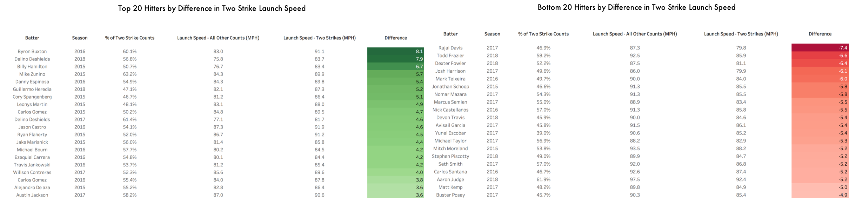Select the % of Two Strike Counts header, left table

pyautogui.click(x=129, y=38)
